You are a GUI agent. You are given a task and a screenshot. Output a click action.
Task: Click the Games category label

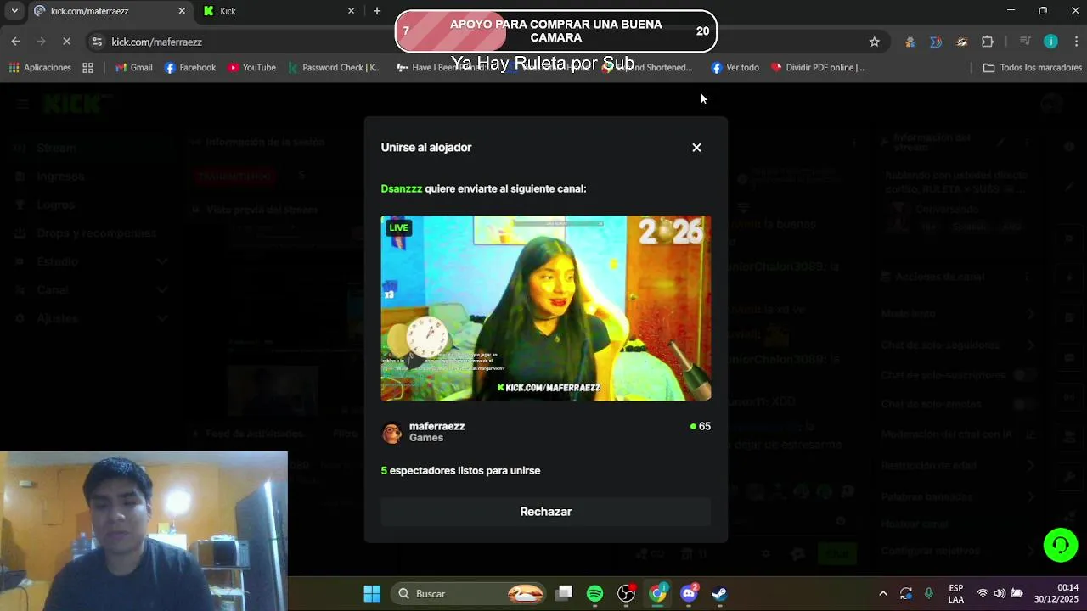tap(425, 438)
